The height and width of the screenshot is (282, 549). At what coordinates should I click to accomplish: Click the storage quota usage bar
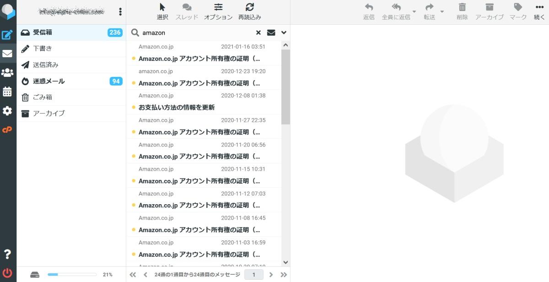(x=72, y=275)
